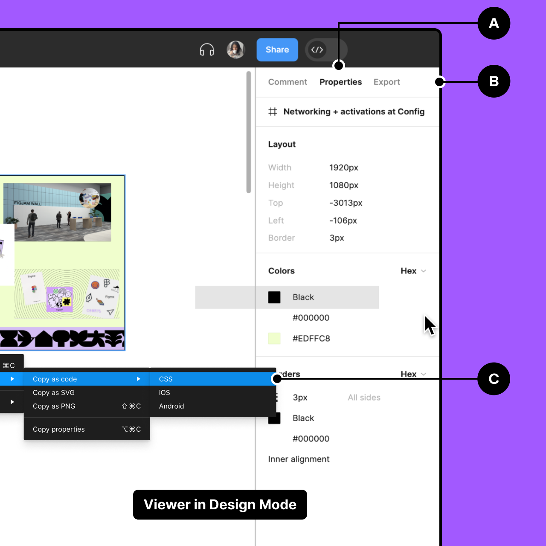The width and height of the screenshot is (546, 546).
Task: Click the frame icon beside Networking title
Action: click(x=273, y=112)
